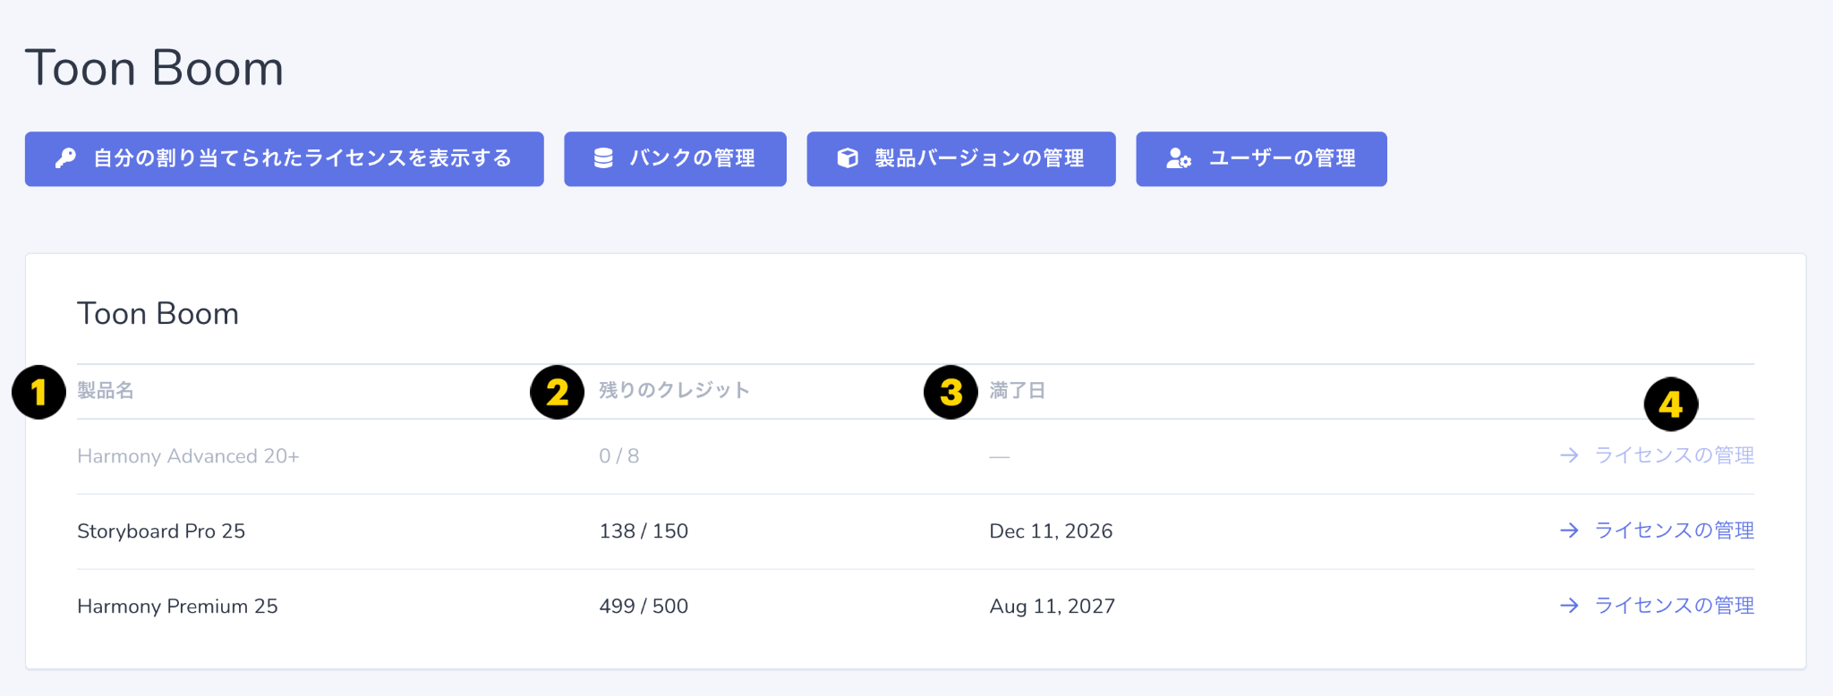1833x696 pixels.
Task: Open ライセンスの管理 for Harmony Premium 25
Action: coord(1675,606)
